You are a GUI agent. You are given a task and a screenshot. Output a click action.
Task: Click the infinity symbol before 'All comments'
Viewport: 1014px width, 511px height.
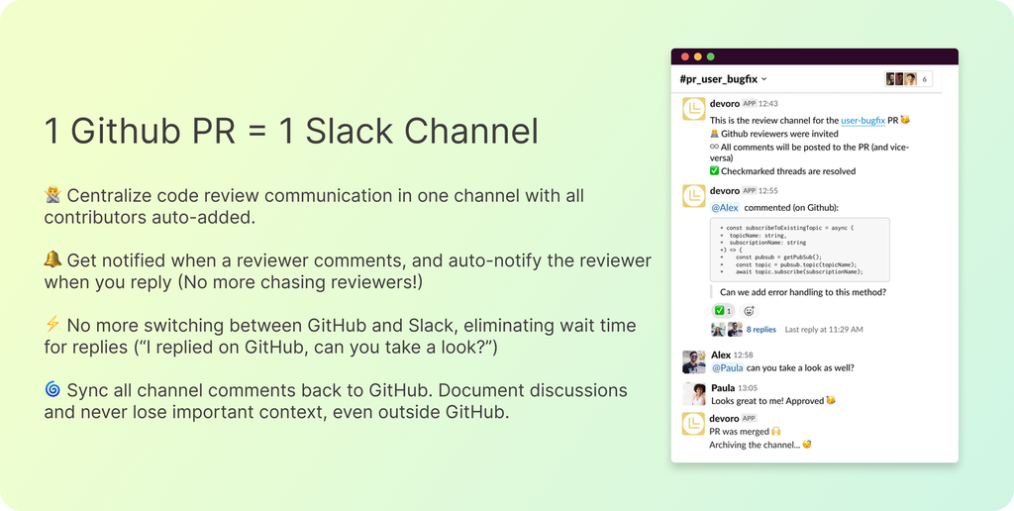(x=714, y=147)
